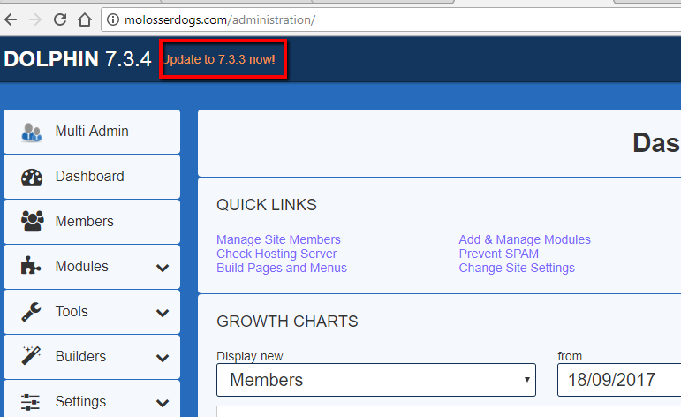681x417 pixels.
Task: Click the Members group icon
Action: tap(33, 222)
